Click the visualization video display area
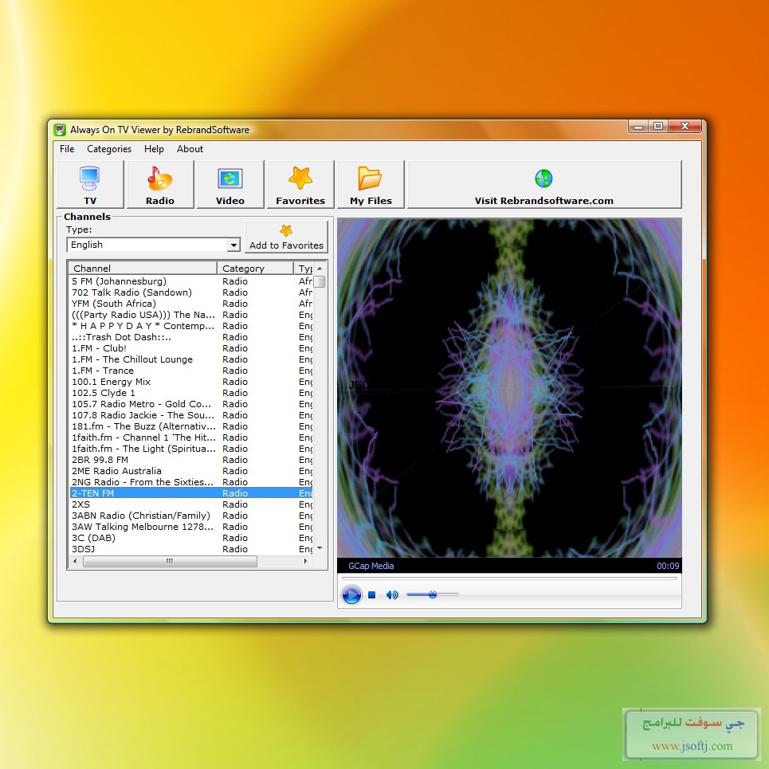The image size is (769, 769). [509, 388]
